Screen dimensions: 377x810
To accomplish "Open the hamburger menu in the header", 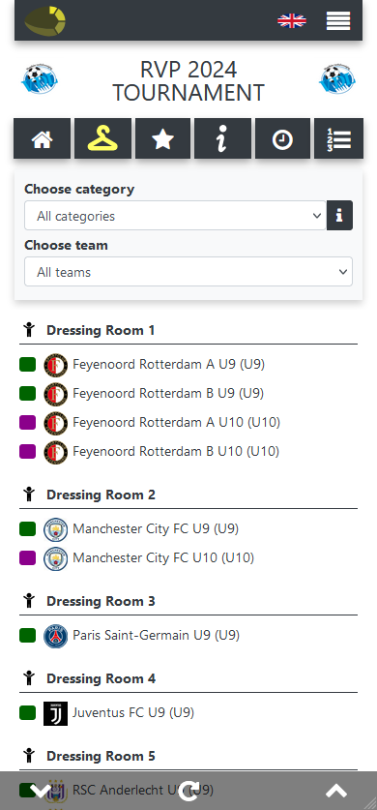I will coord(338,20).
